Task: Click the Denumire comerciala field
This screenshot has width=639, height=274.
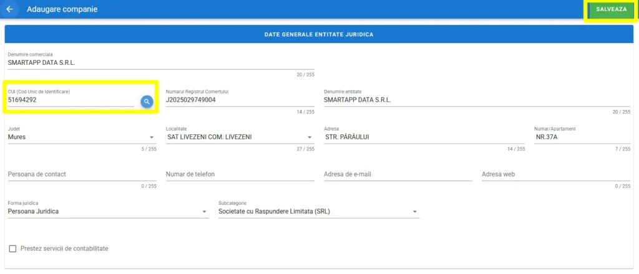Action: coord(160,62)
